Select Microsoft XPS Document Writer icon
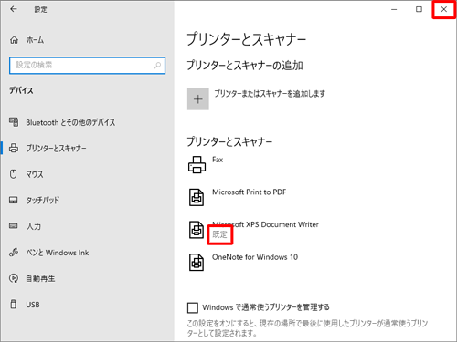Image resolution: width=457 pixels, height=342 pixels. point(197,230)
